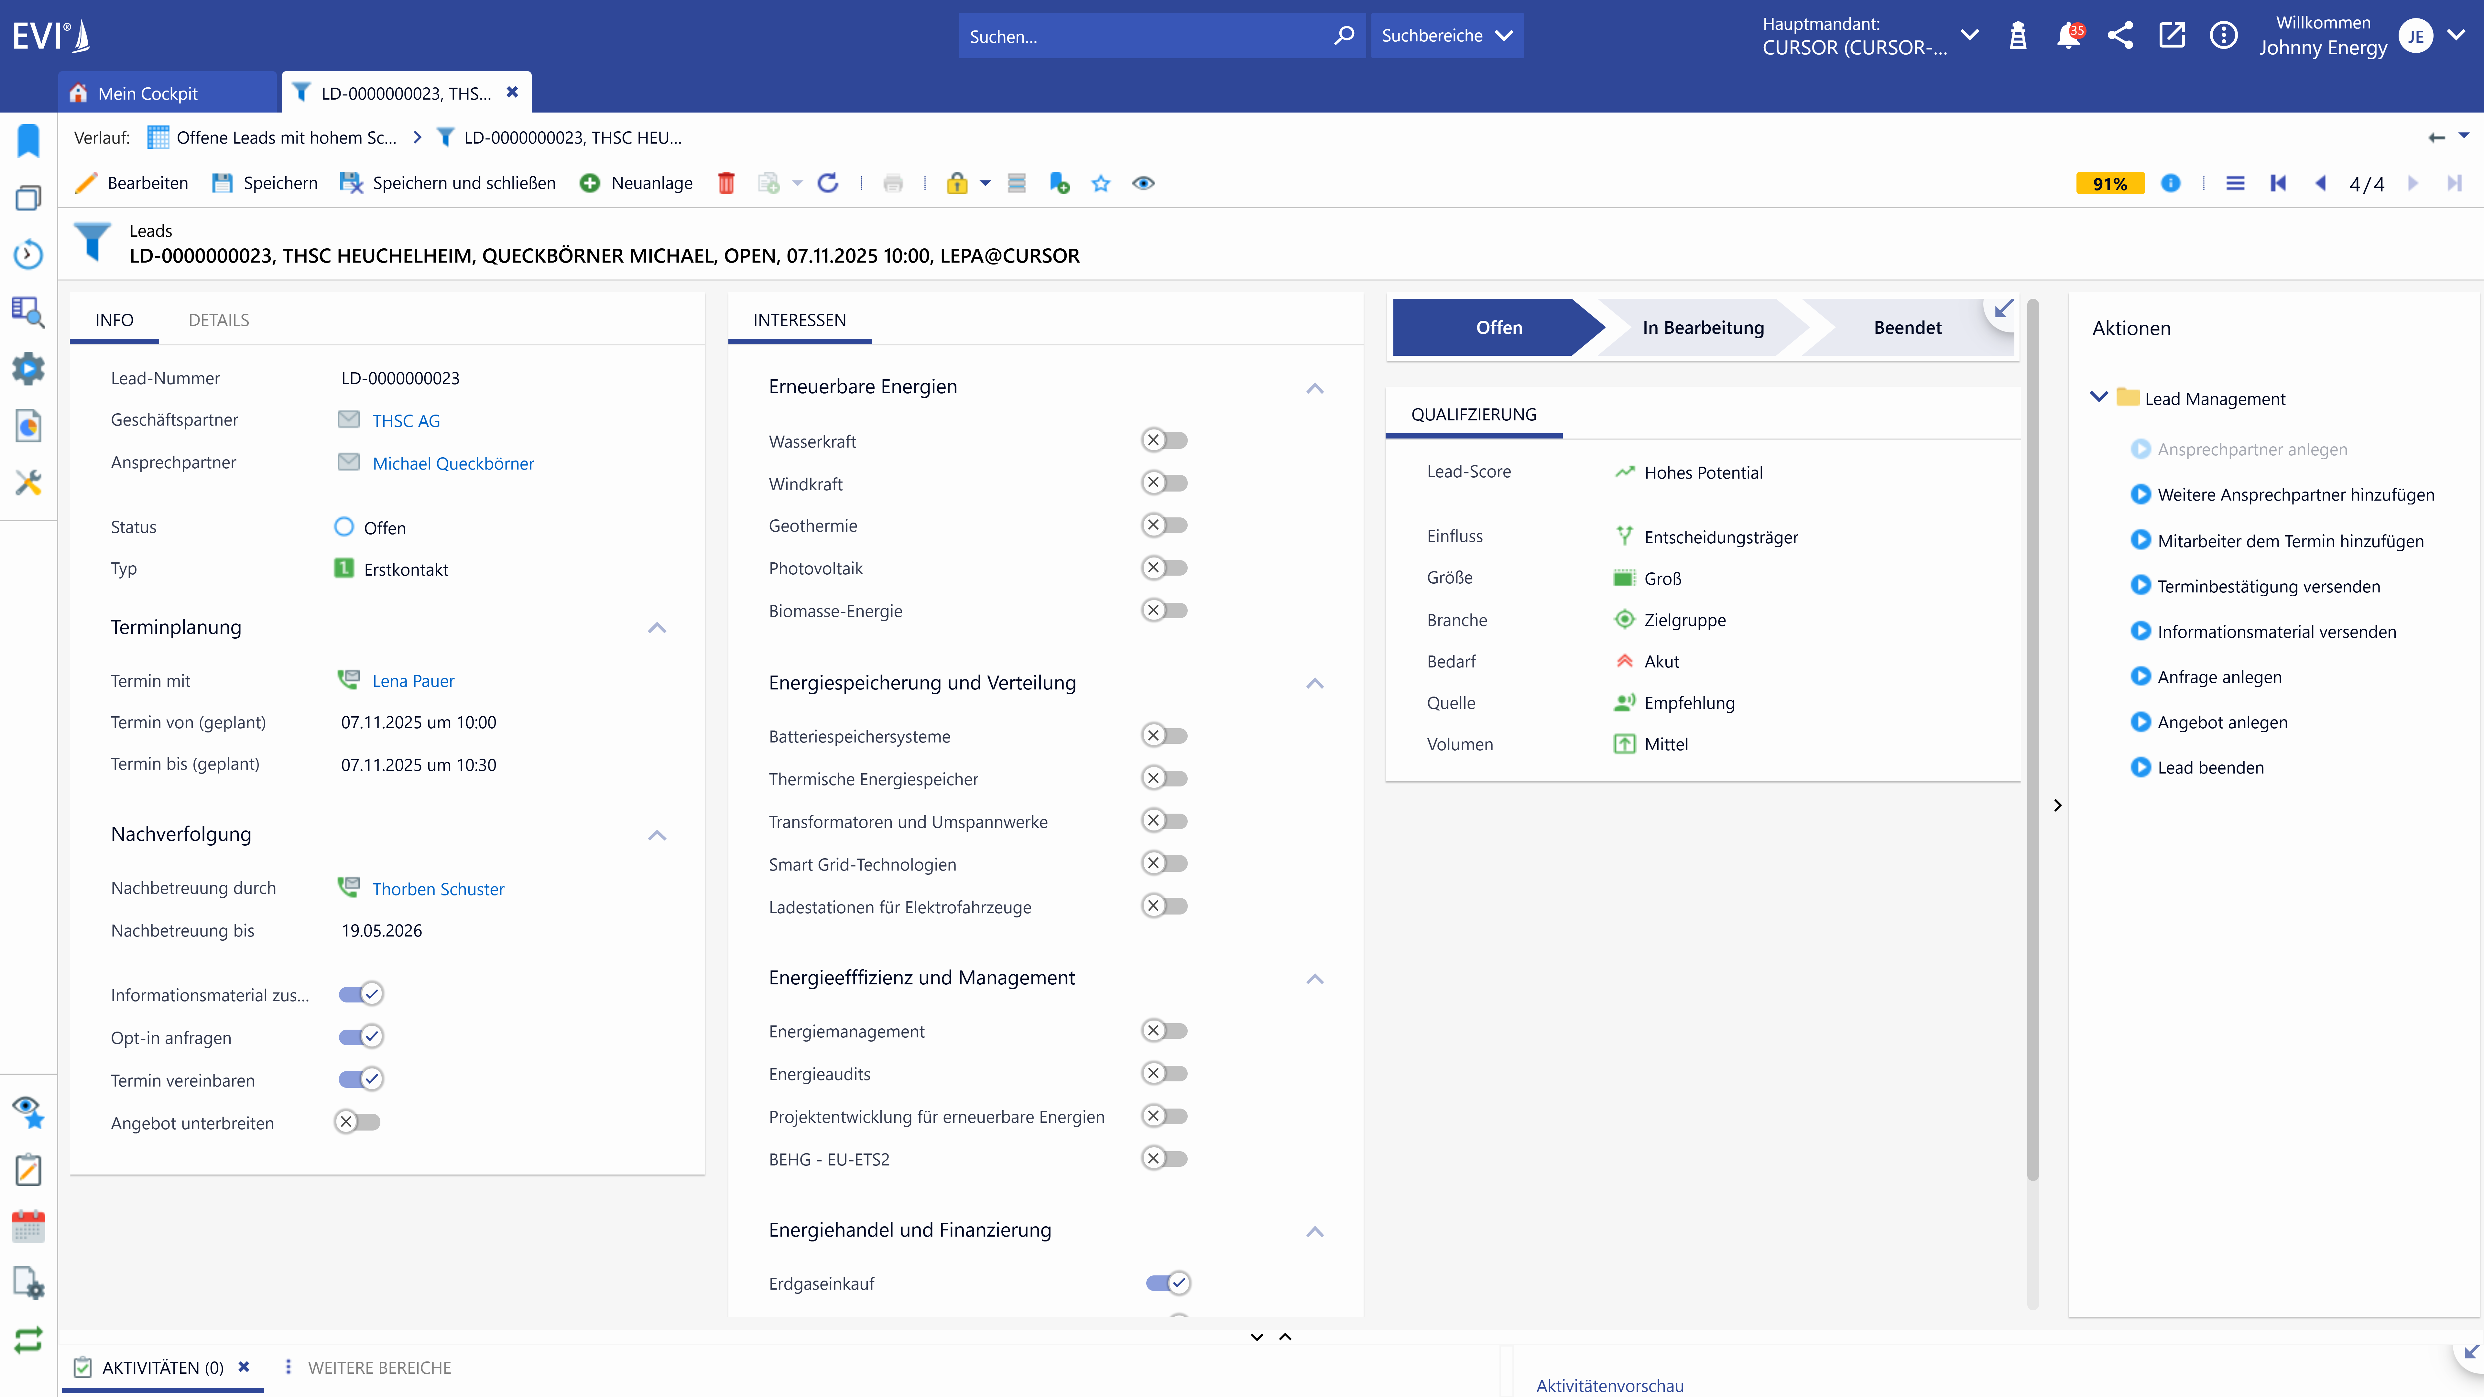Image resolution: width=2484 pixels, height=1397 pixels.
Task: Enable the Angebot unterbreiten toggle
Action: tap(358, 1121)
